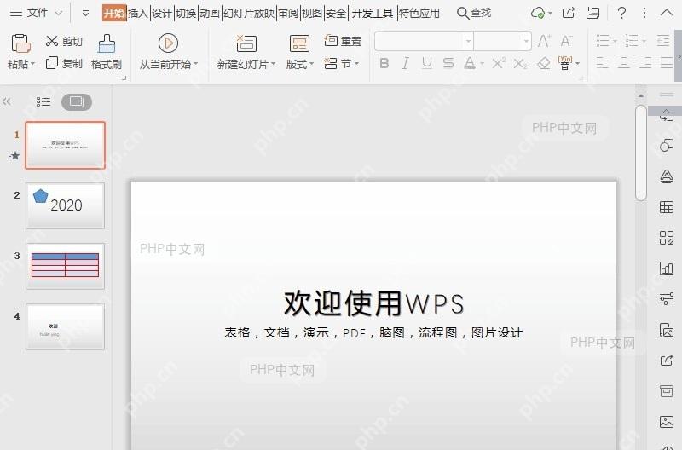Open the quick access toolbar dropdown arrow
Image resolution: width=682 pixels, height=450 pixels.
coord(85,13)
